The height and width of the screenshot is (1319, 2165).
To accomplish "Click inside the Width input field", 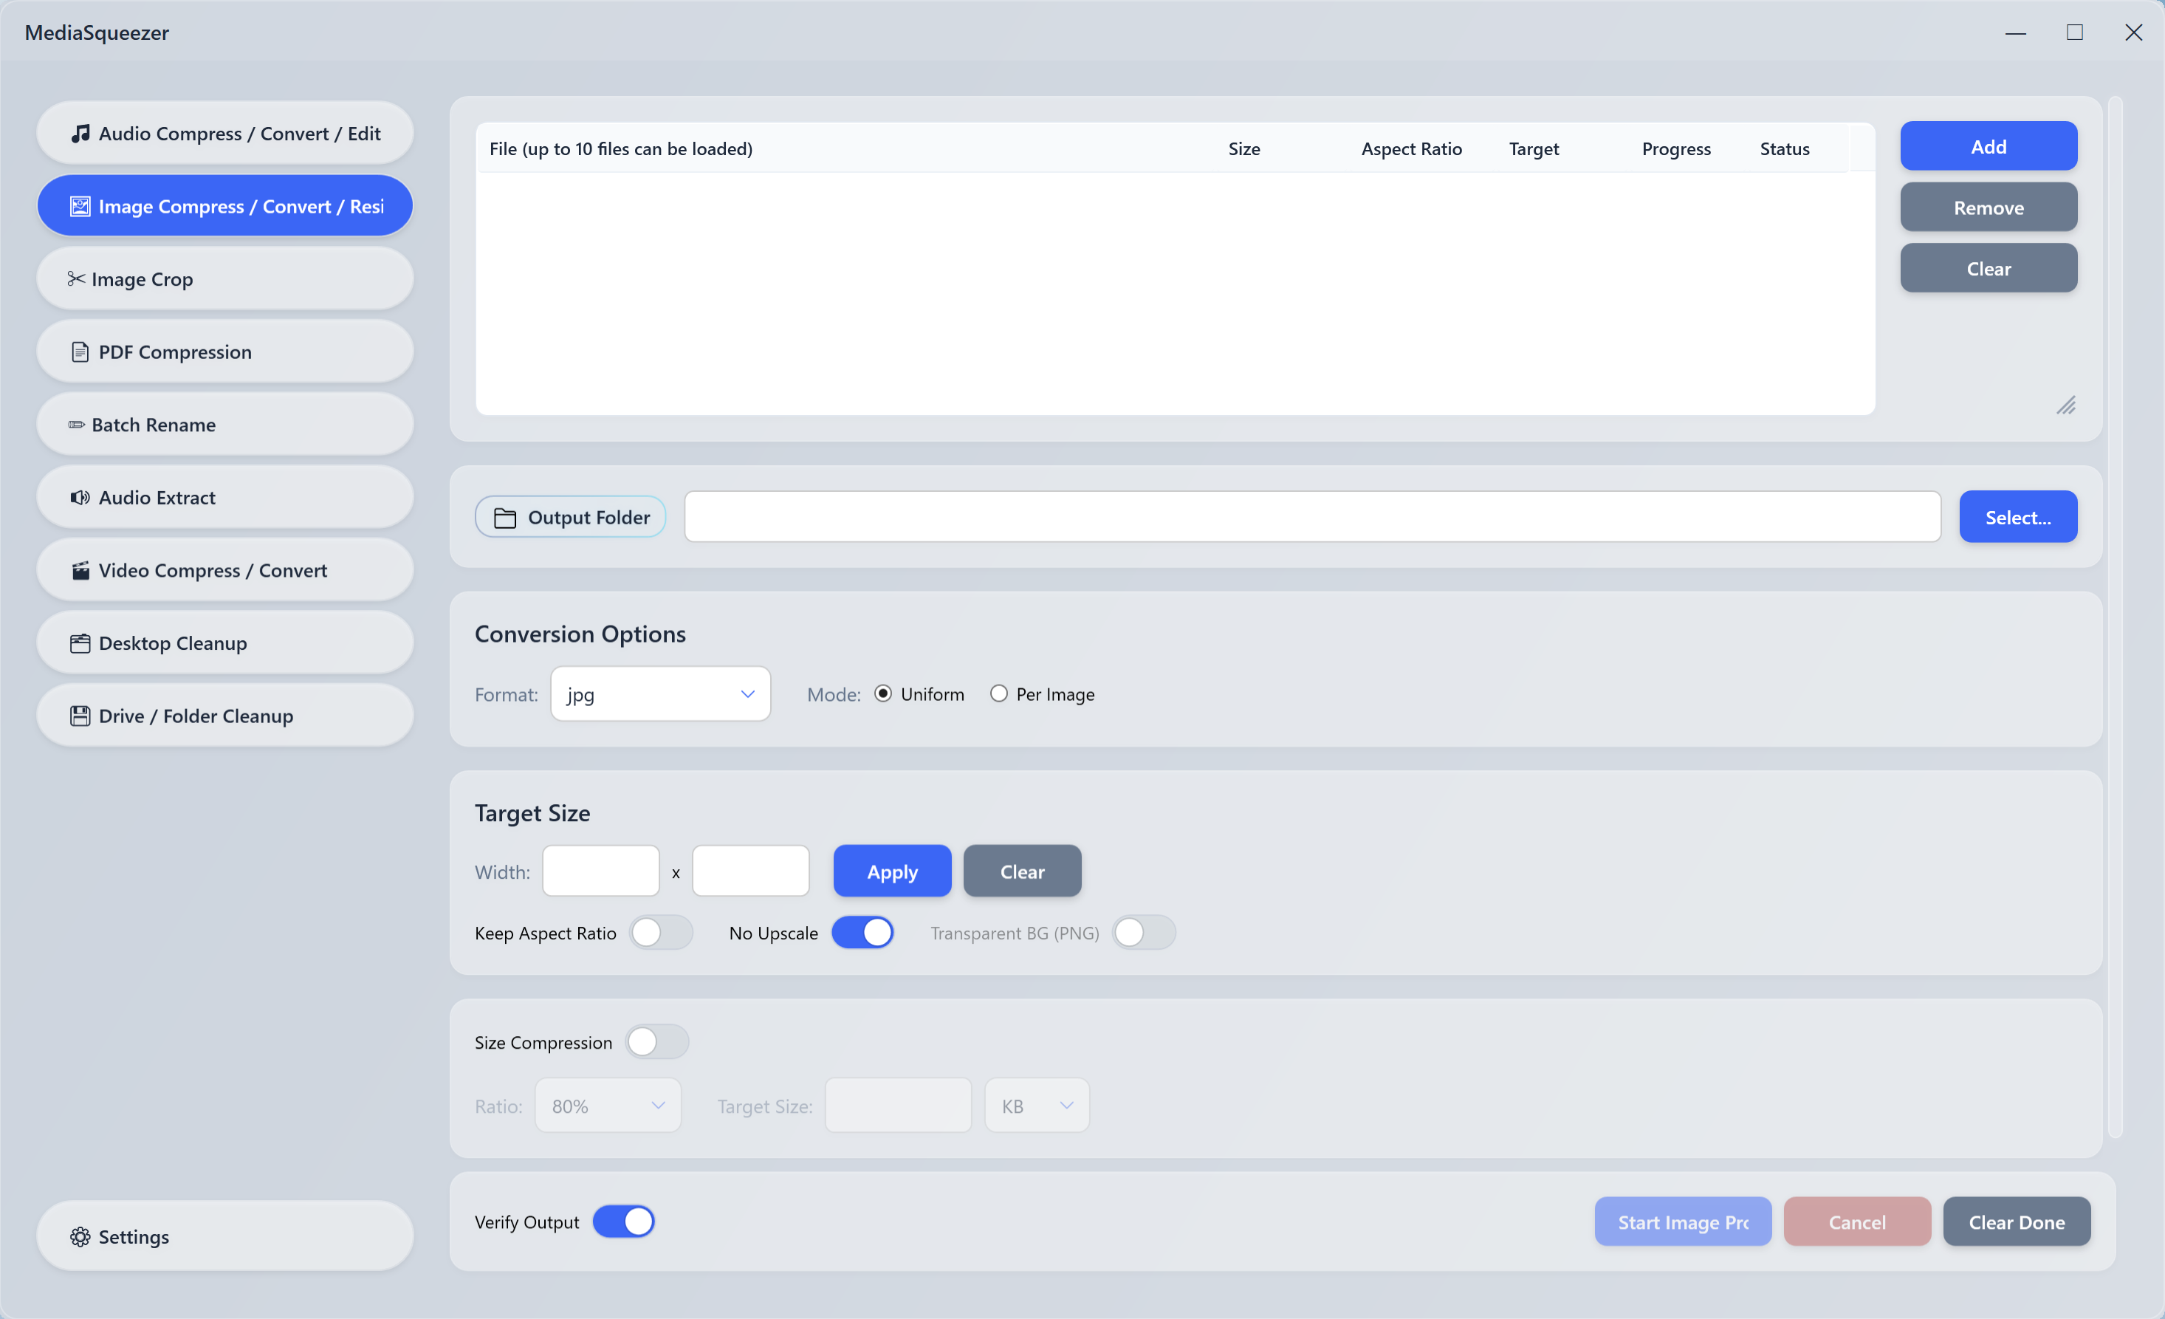I will click(x=600, y=871).
